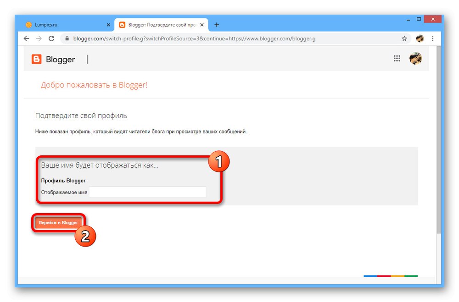Click text Ваше имя будет отображаться как...
459x302 pixels.
point(100,165)
